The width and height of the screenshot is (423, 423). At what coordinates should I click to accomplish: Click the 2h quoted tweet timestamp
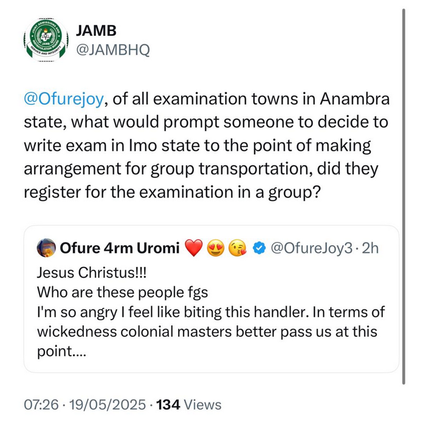[369, 248]
